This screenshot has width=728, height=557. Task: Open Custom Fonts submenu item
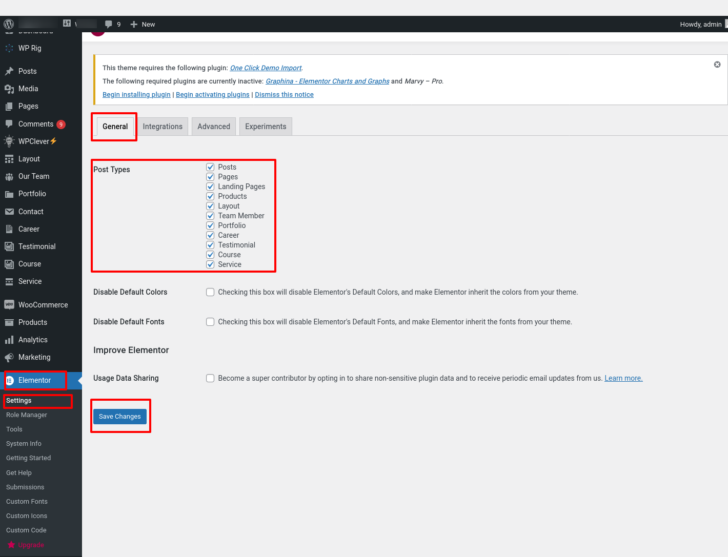coord(27,502)
